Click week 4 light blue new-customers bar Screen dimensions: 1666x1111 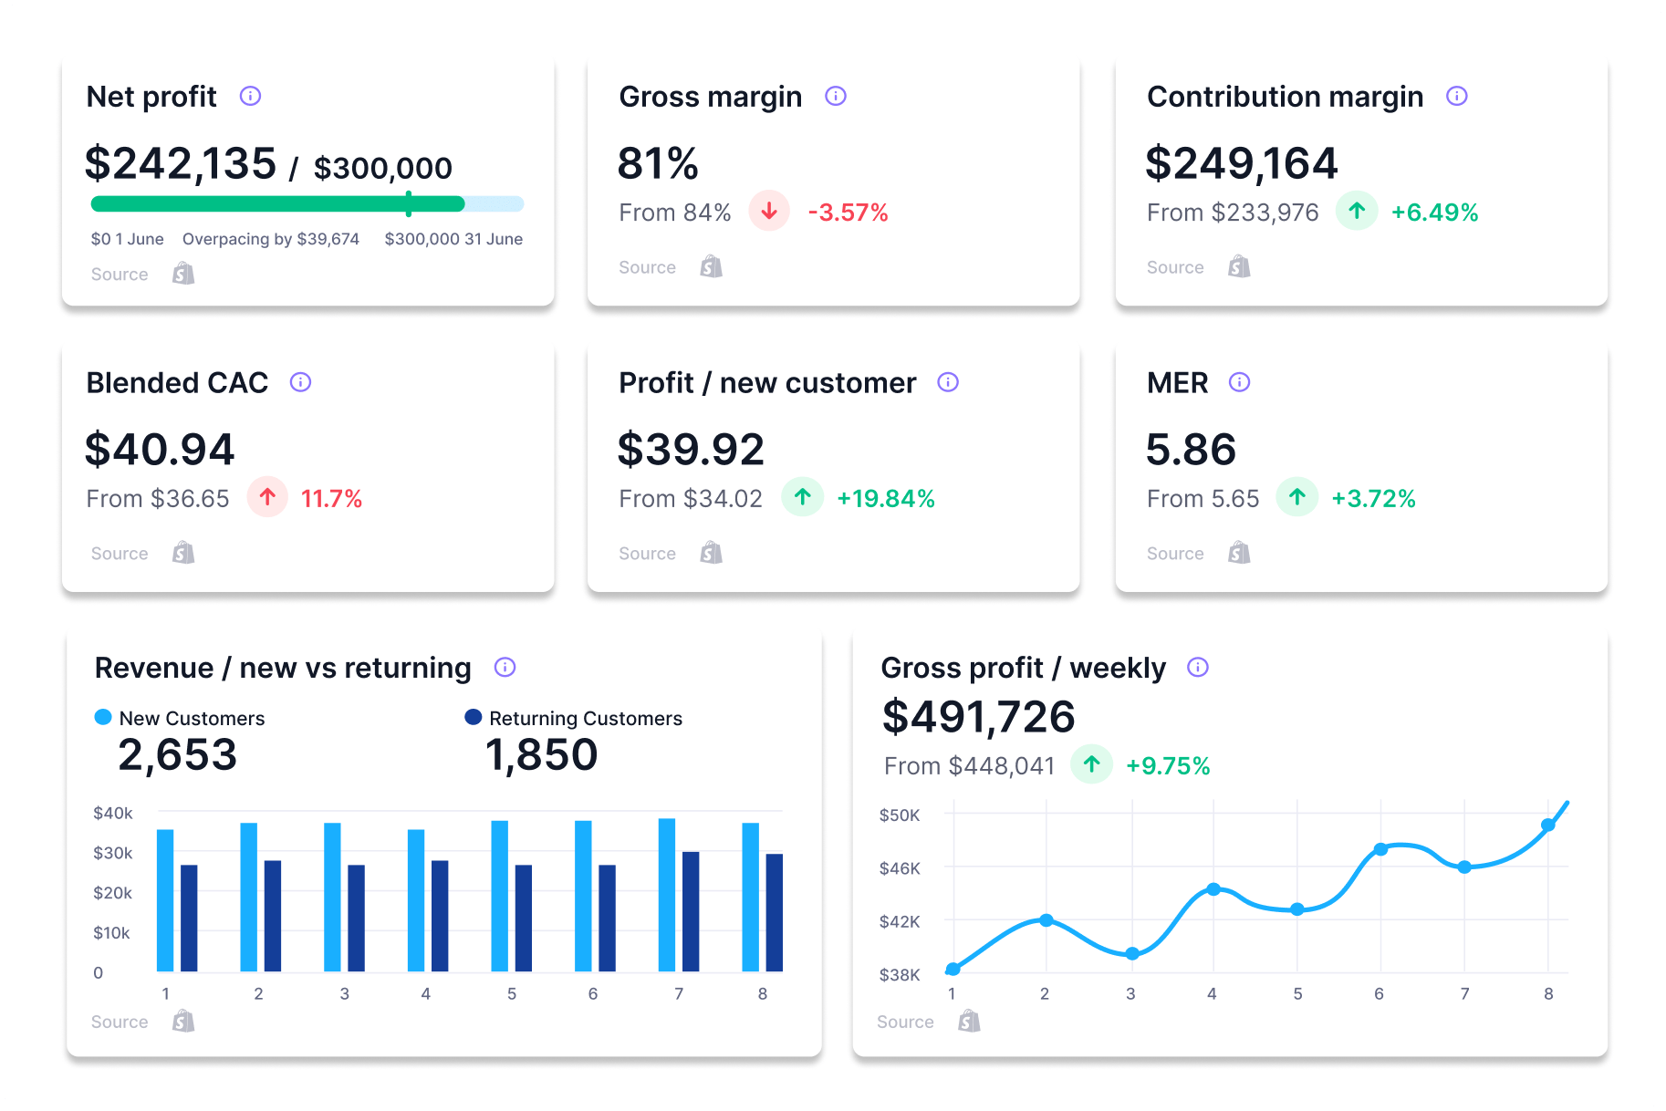[x=416, y=900]
